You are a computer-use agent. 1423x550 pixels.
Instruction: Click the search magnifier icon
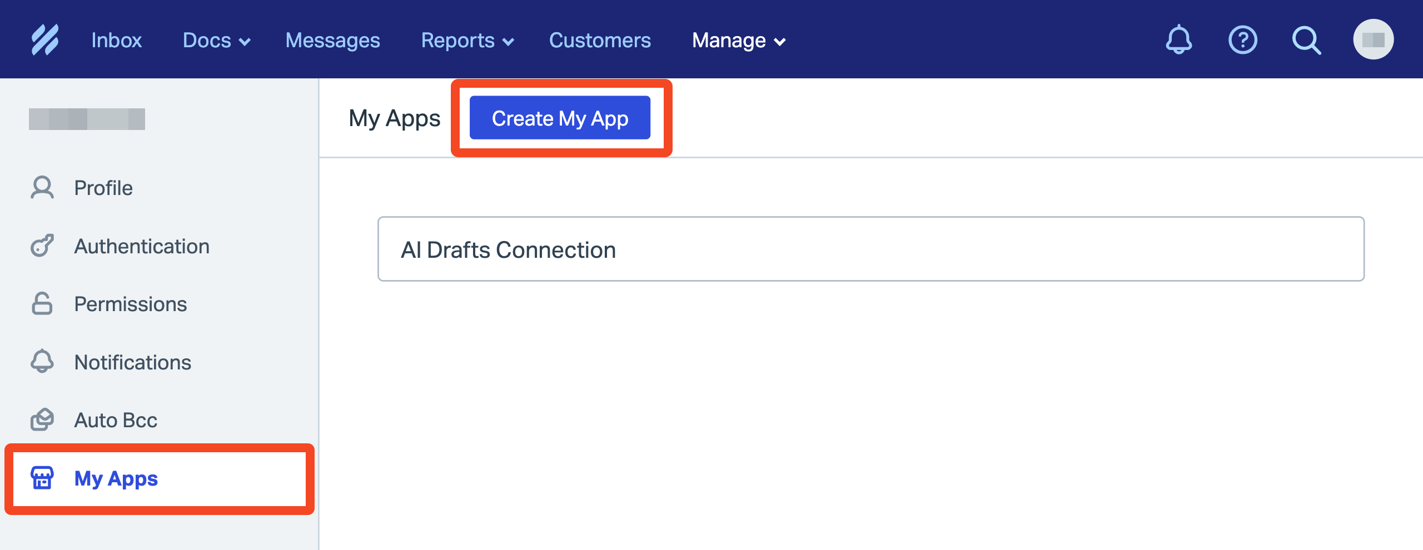click(x=1306, y=40)
